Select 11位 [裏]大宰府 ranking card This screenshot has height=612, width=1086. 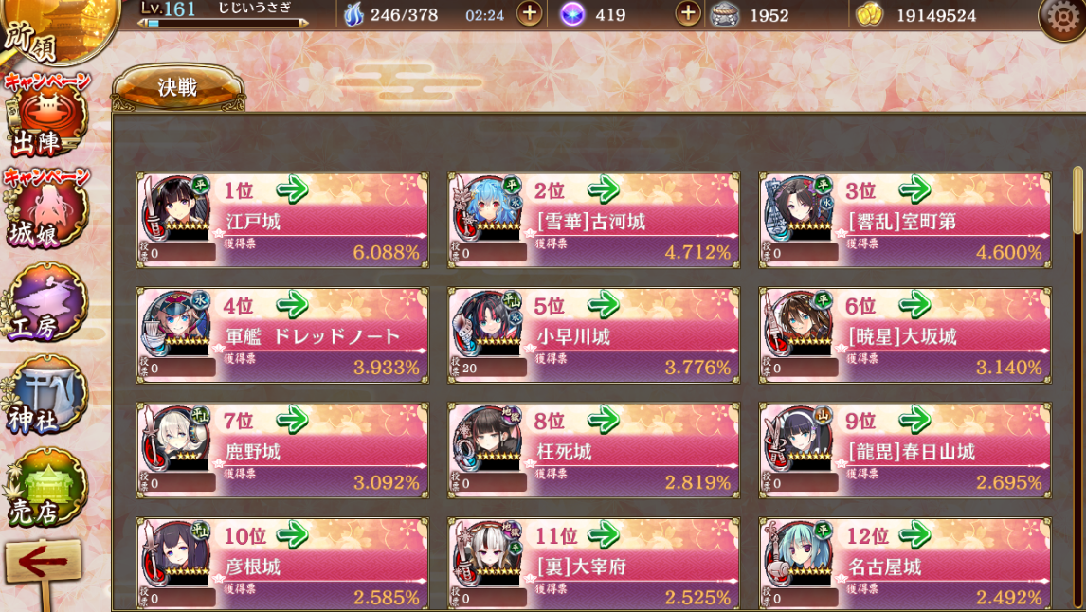[593, 564]
